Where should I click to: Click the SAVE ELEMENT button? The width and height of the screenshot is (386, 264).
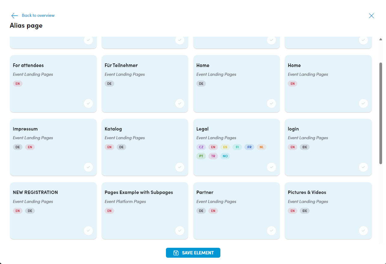point(193,253)
